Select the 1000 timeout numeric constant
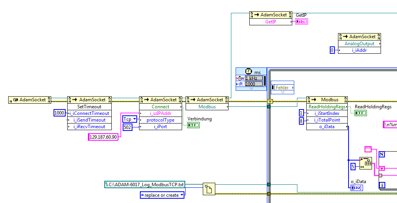The width and height of the screenshot is (397, 203). tap(59, 113)
